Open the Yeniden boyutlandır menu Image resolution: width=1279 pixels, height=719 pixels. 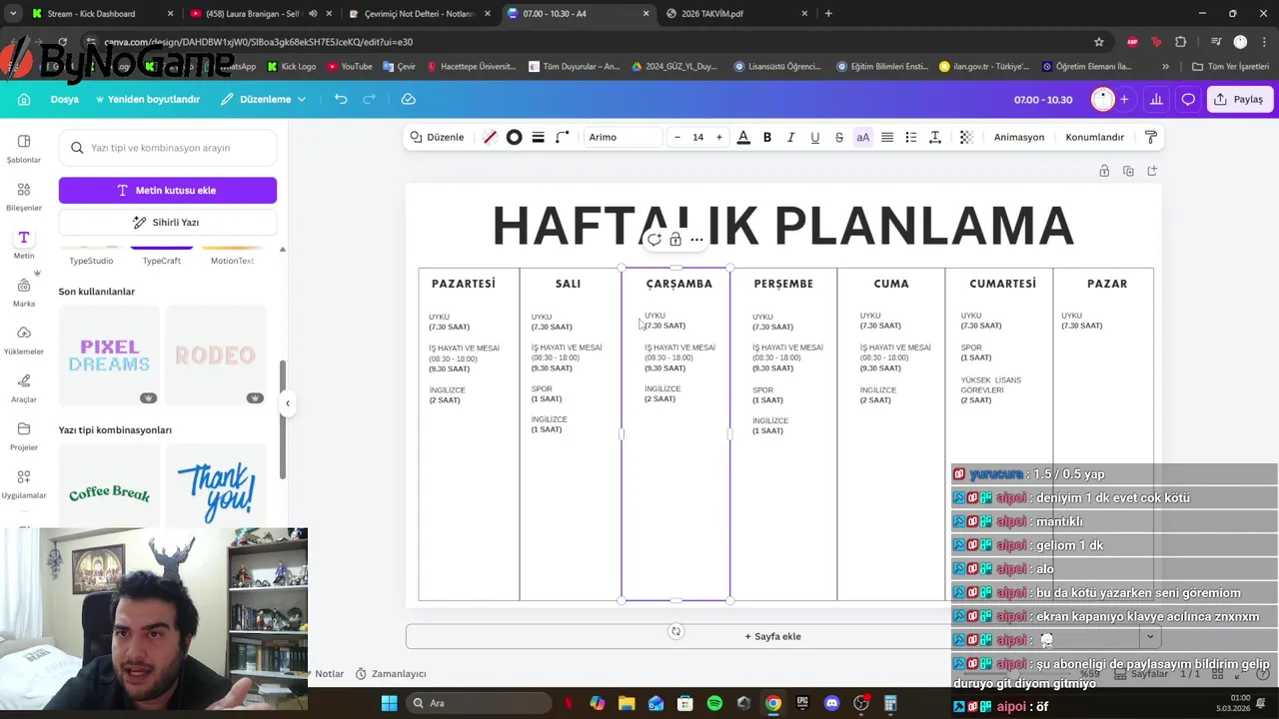[147, 99]
